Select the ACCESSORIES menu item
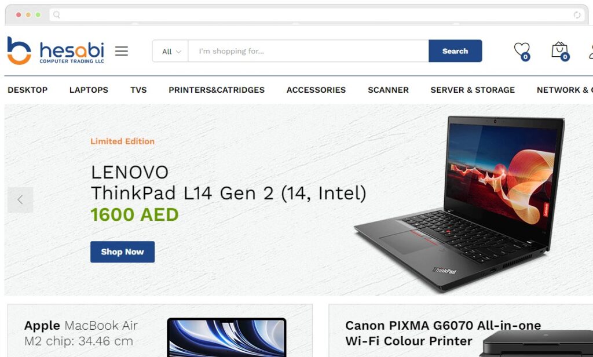The width and height of the screenshot is (593, 357). coord(316,90)
